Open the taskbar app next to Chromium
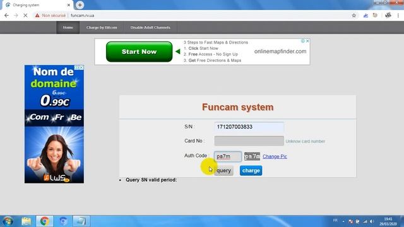 click(81, 221)
